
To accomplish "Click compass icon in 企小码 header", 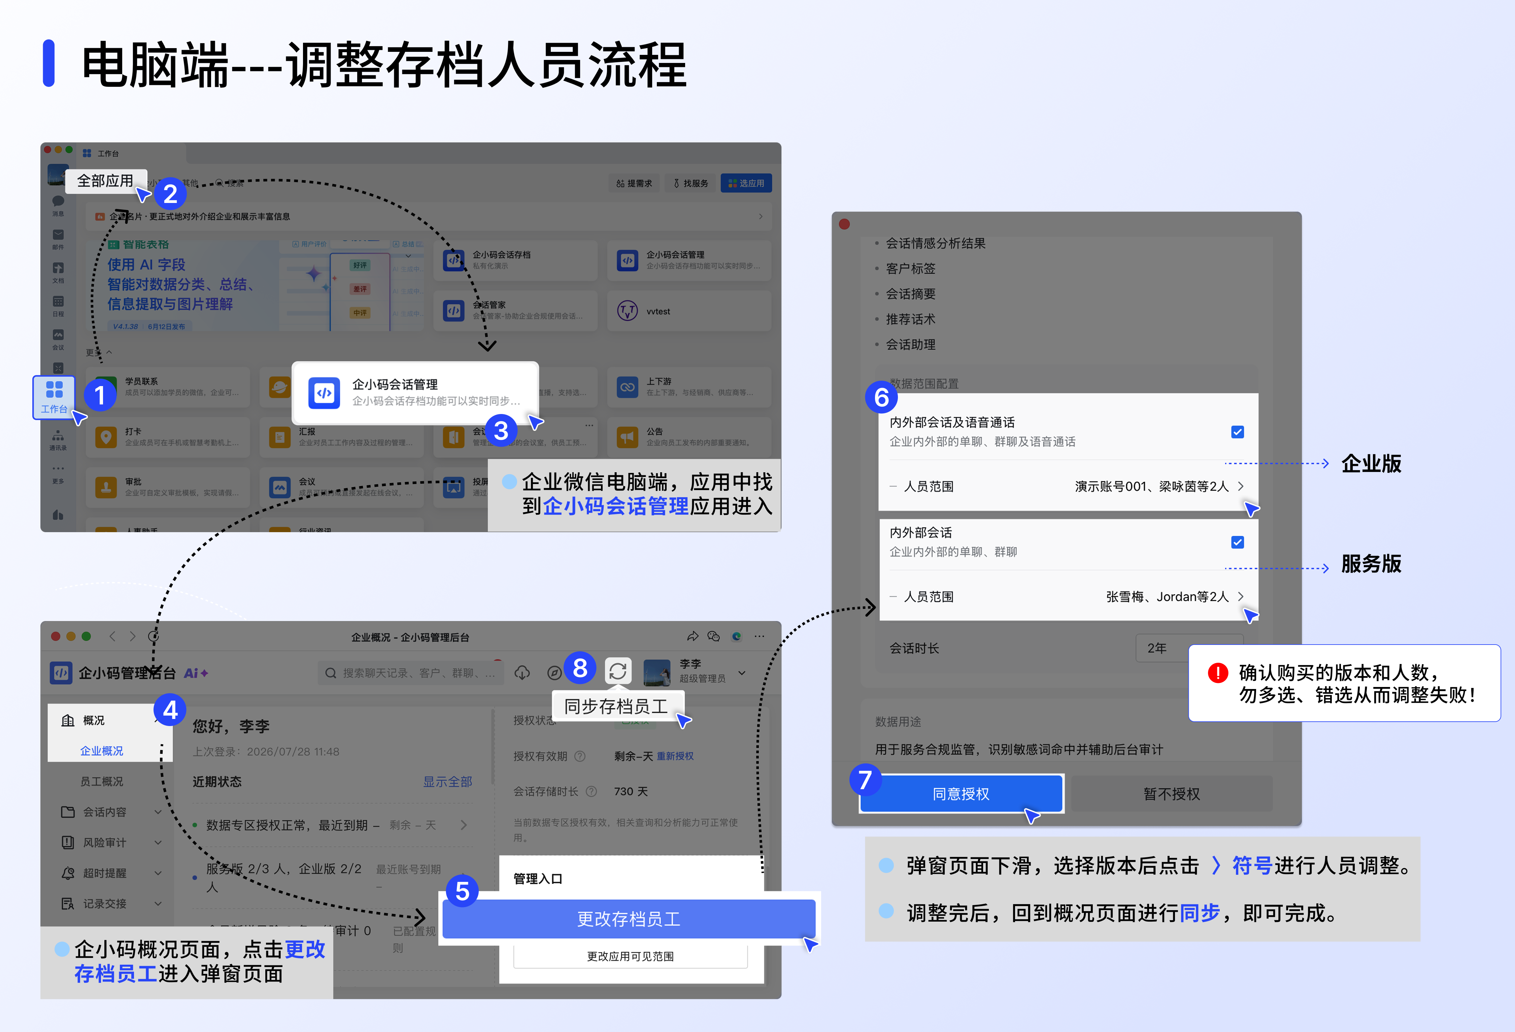I will point(554,672).
